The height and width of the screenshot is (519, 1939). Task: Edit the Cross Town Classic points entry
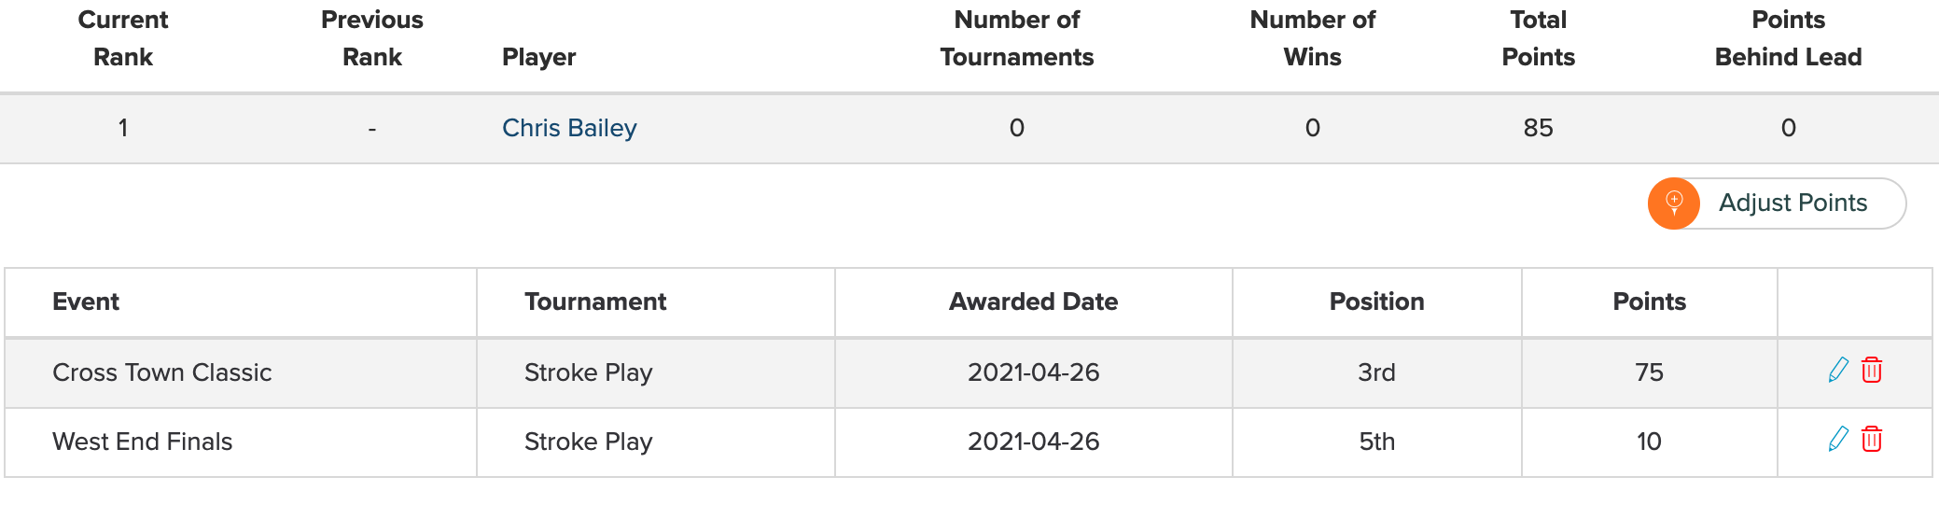(x=1838, y=371)
